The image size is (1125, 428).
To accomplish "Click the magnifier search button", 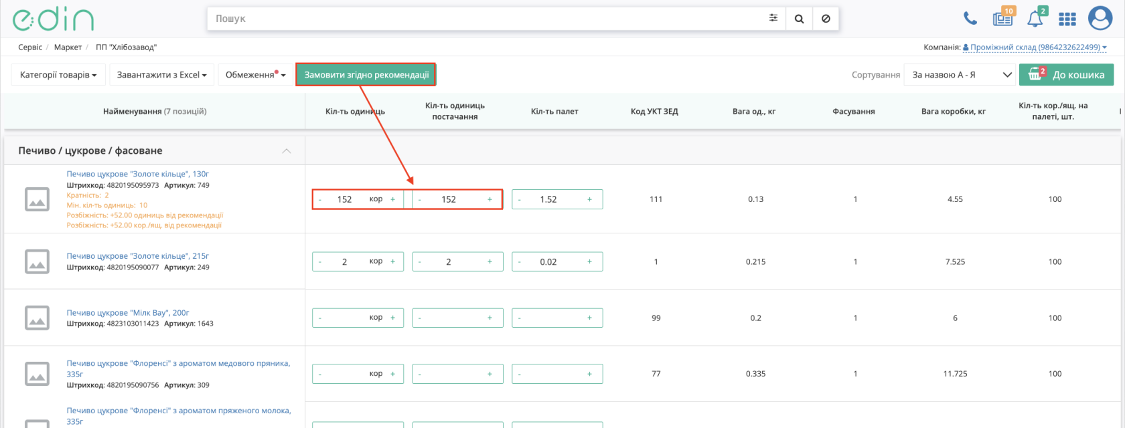I will (x=799, y=19).
